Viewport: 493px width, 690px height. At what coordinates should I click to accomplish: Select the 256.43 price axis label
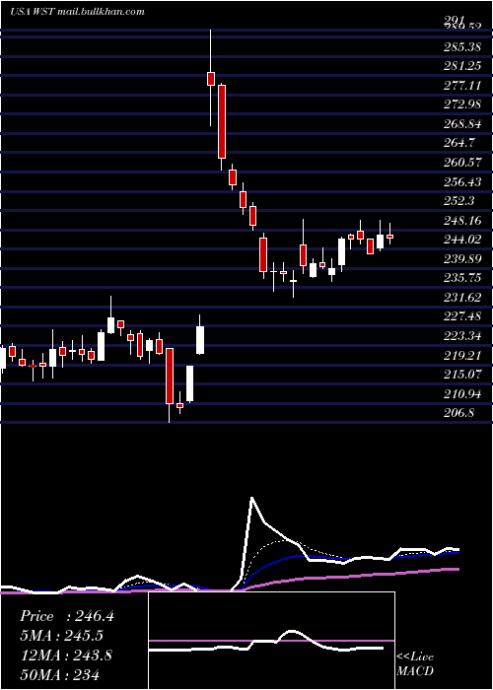tap(464, 182)
